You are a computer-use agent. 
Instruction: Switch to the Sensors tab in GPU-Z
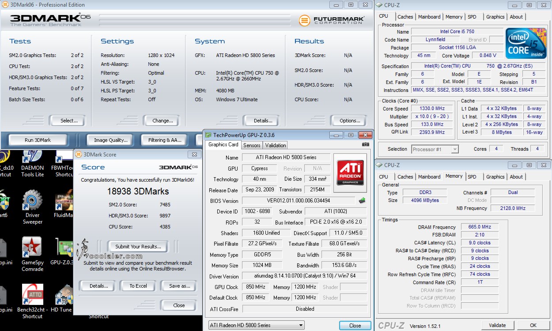pyautogui.click(x=252, y=145)
